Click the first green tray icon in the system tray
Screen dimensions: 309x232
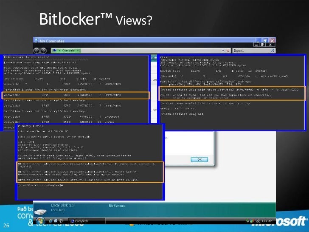[x=247, y=221]
